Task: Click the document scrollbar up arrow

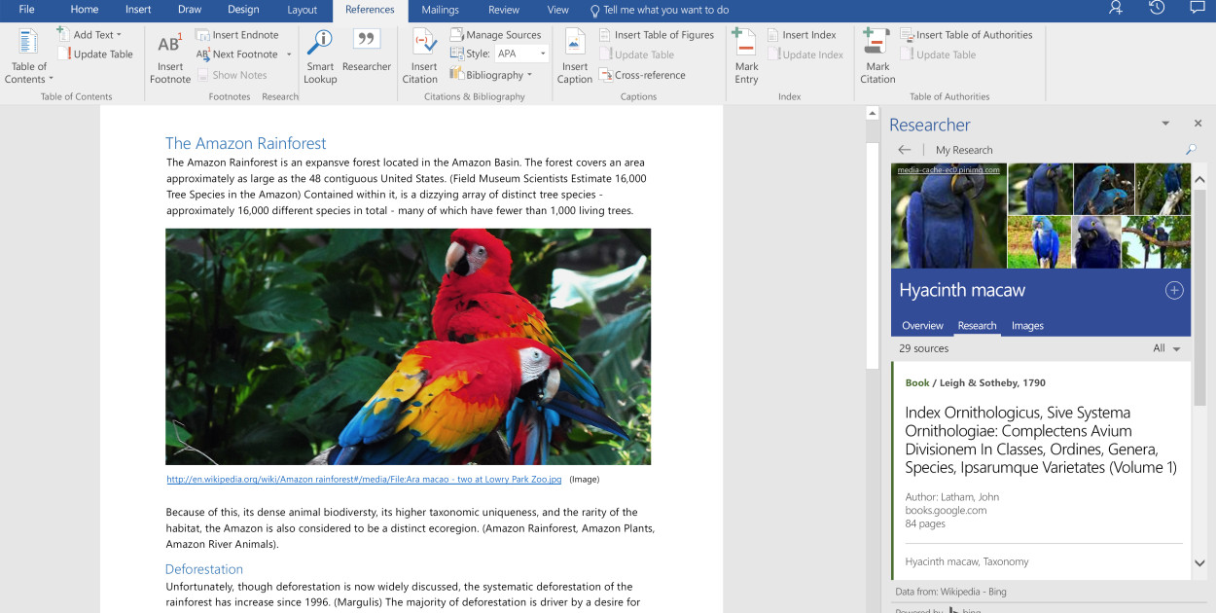Action: pos(873,114)
